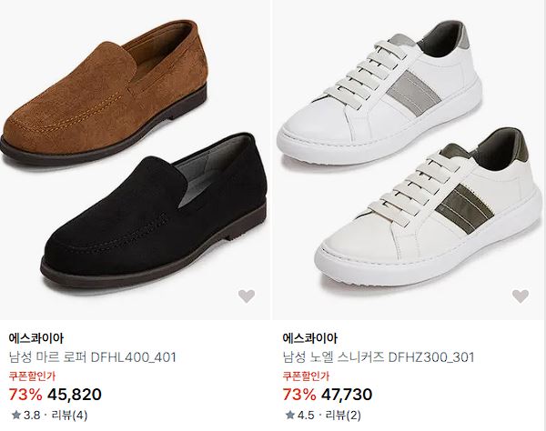
Task: View 리뷰(2) reviews for the sneakers
Action: pos(343,415)
